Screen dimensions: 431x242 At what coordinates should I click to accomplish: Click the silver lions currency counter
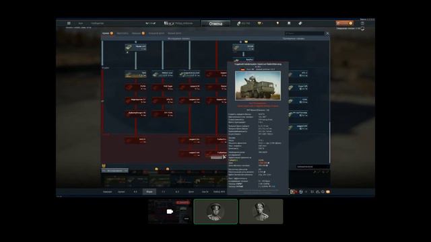click(244, 24)
